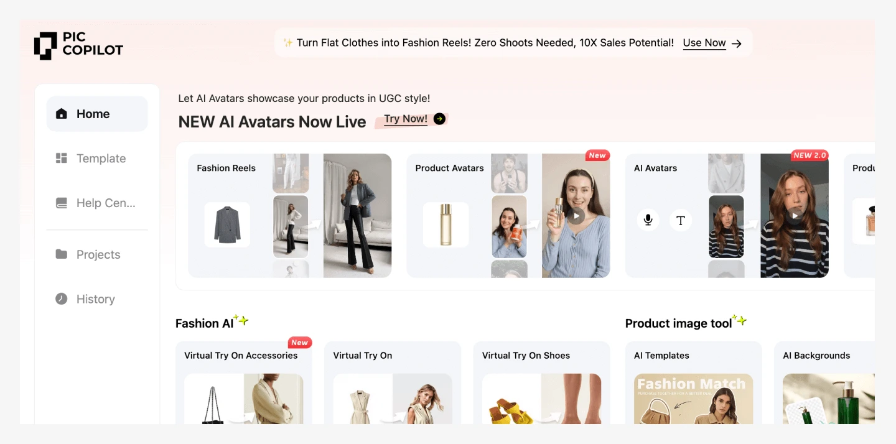This screenshot has height=444, width=896.
Task: Open the Template grid icon
Action: [x=61, y=159]
